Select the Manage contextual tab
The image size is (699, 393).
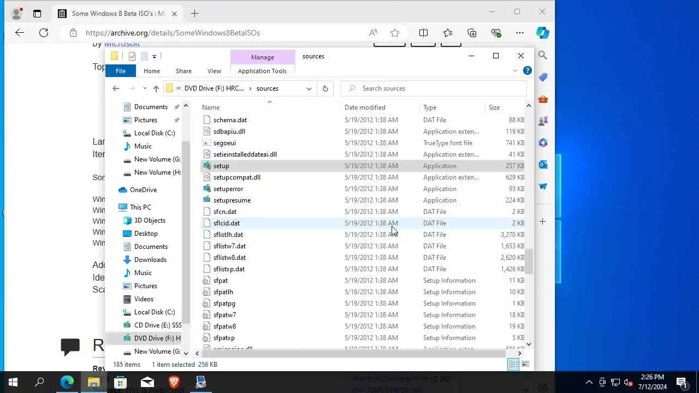tap(262, 57)
